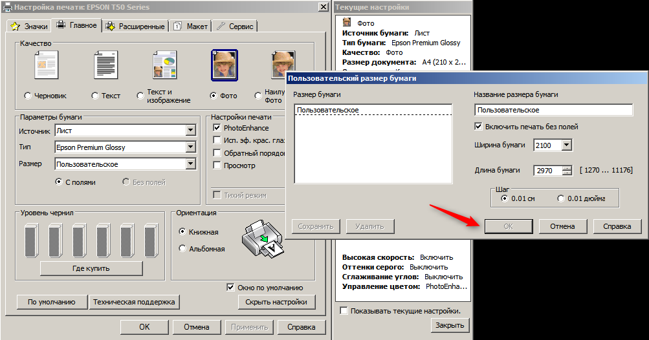Click the По умолчанию button
649x340 pixels.
pos(52,302)
